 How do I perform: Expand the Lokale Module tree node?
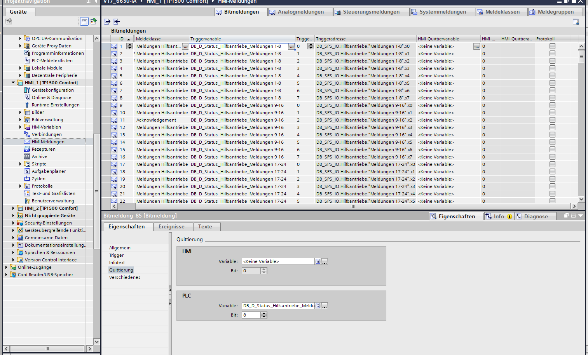tap(20, 68)
